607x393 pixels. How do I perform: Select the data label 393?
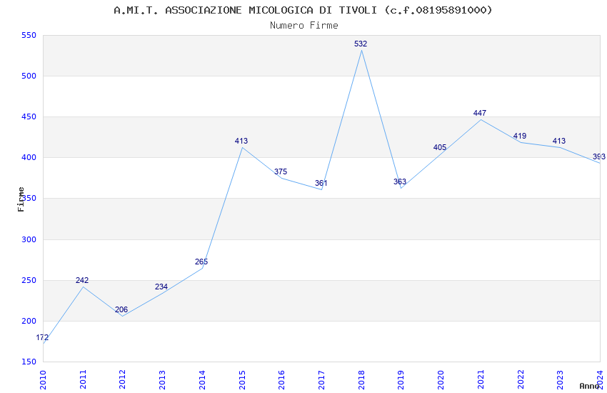click(599, 156)
